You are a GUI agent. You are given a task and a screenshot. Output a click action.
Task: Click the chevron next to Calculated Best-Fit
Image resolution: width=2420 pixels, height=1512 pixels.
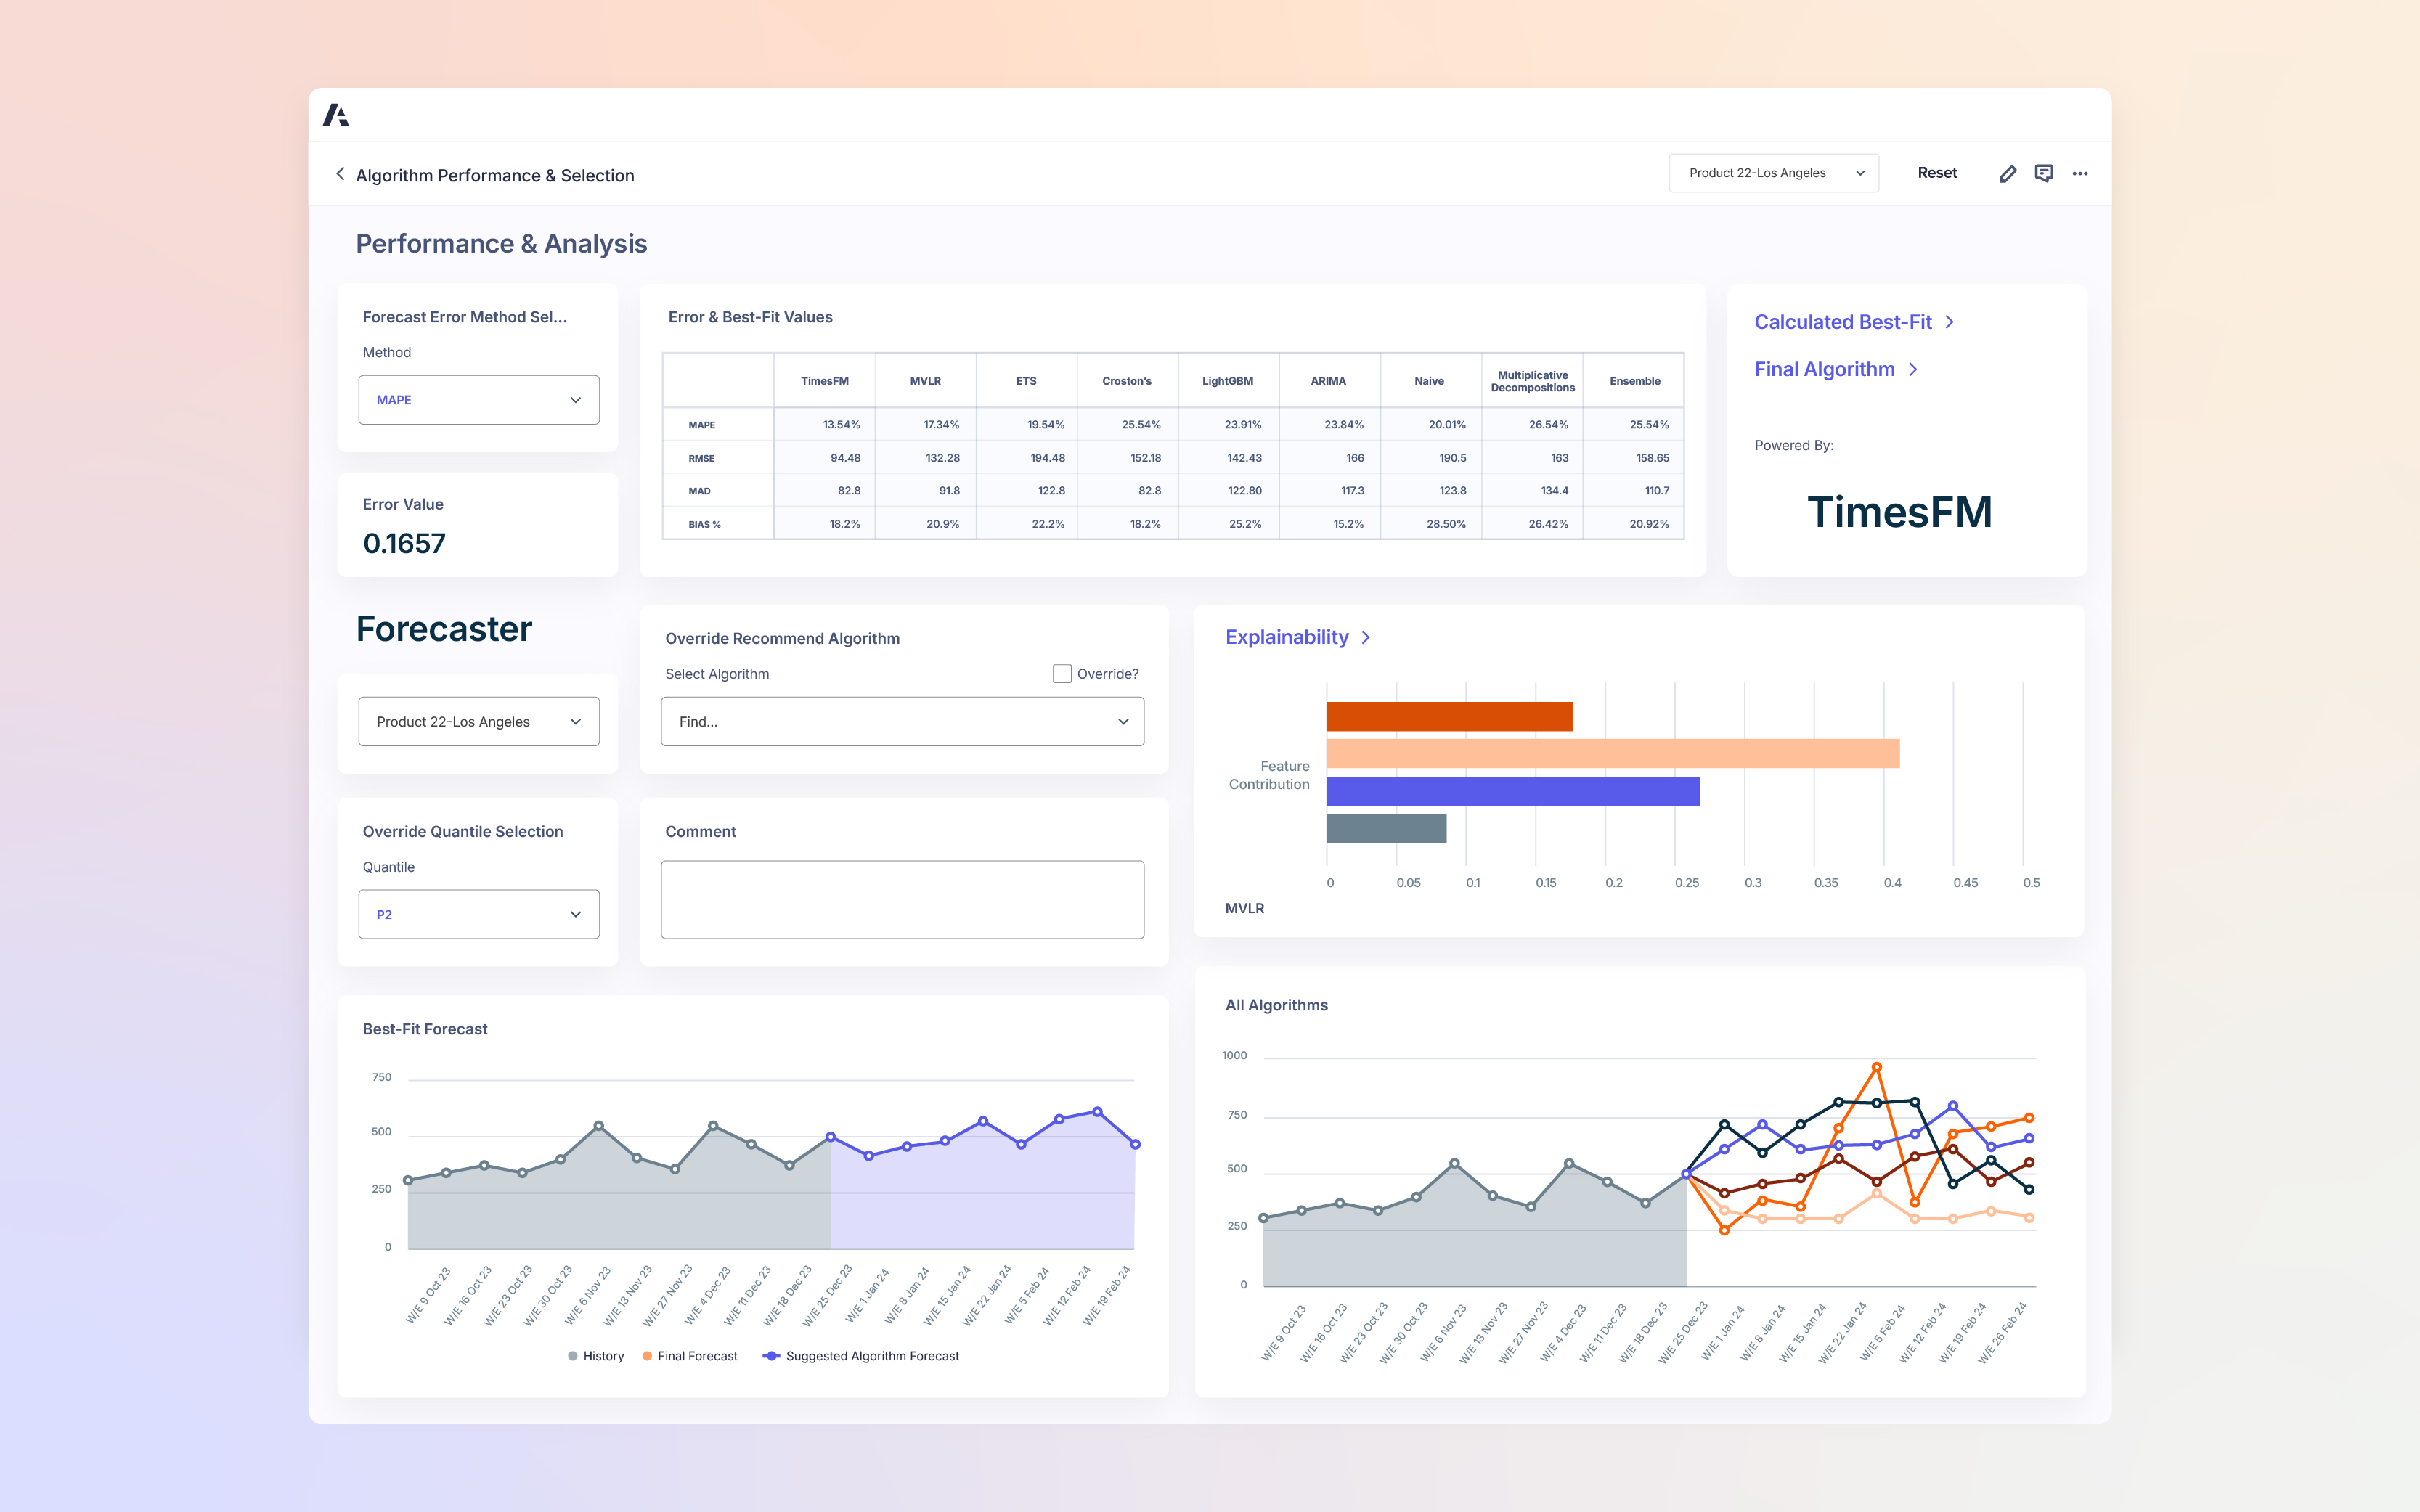[x=1949, y=322]
